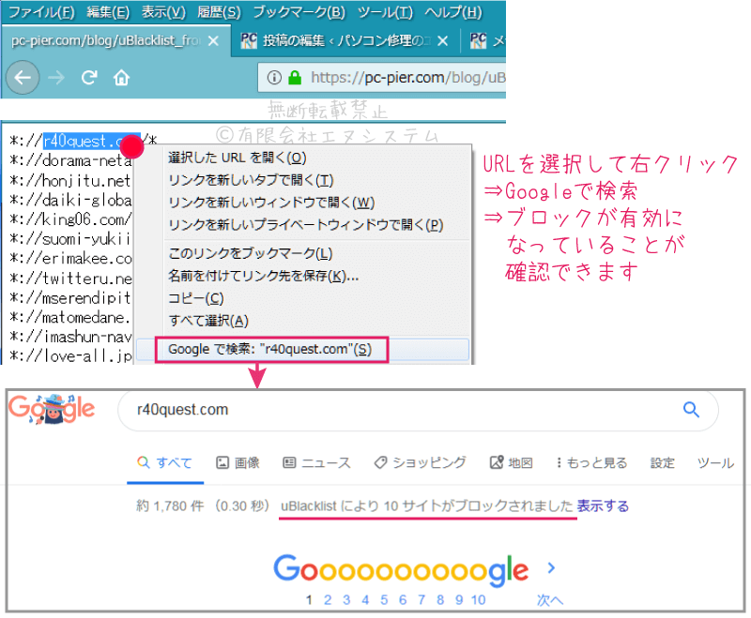Open the ファイル(F) menu

click(41, 12)
